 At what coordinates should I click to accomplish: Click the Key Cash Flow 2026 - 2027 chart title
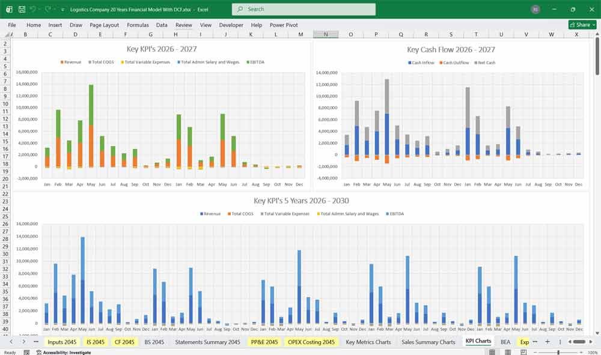451,49
